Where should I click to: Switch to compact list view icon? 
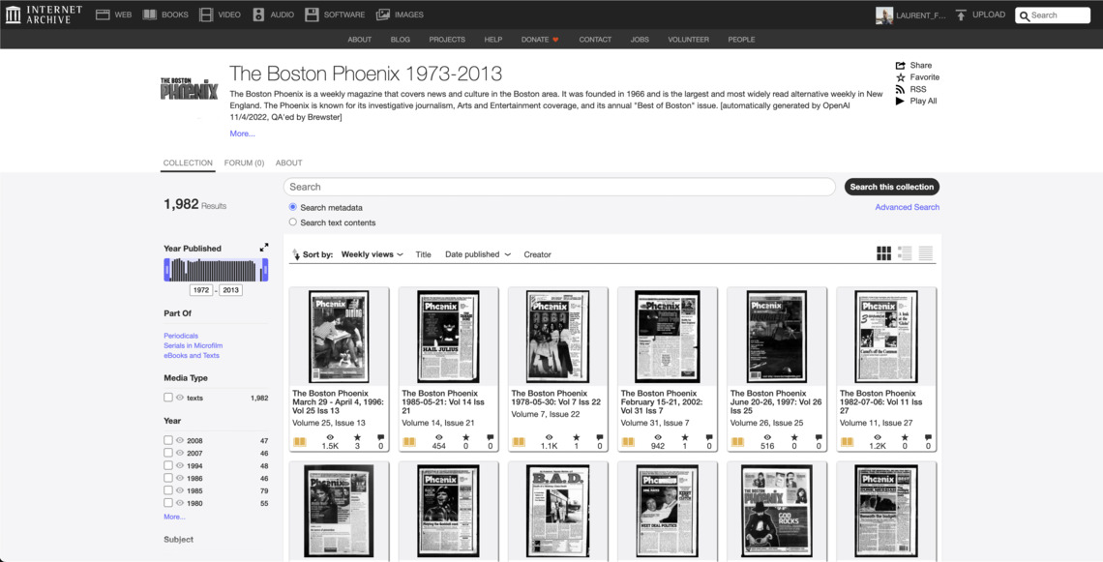coord(926,253)
